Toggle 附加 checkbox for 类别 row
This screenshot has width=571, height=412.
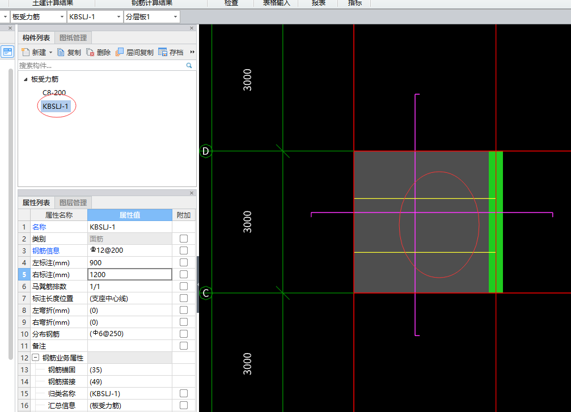pyautogui.click(x=184, y=239)
